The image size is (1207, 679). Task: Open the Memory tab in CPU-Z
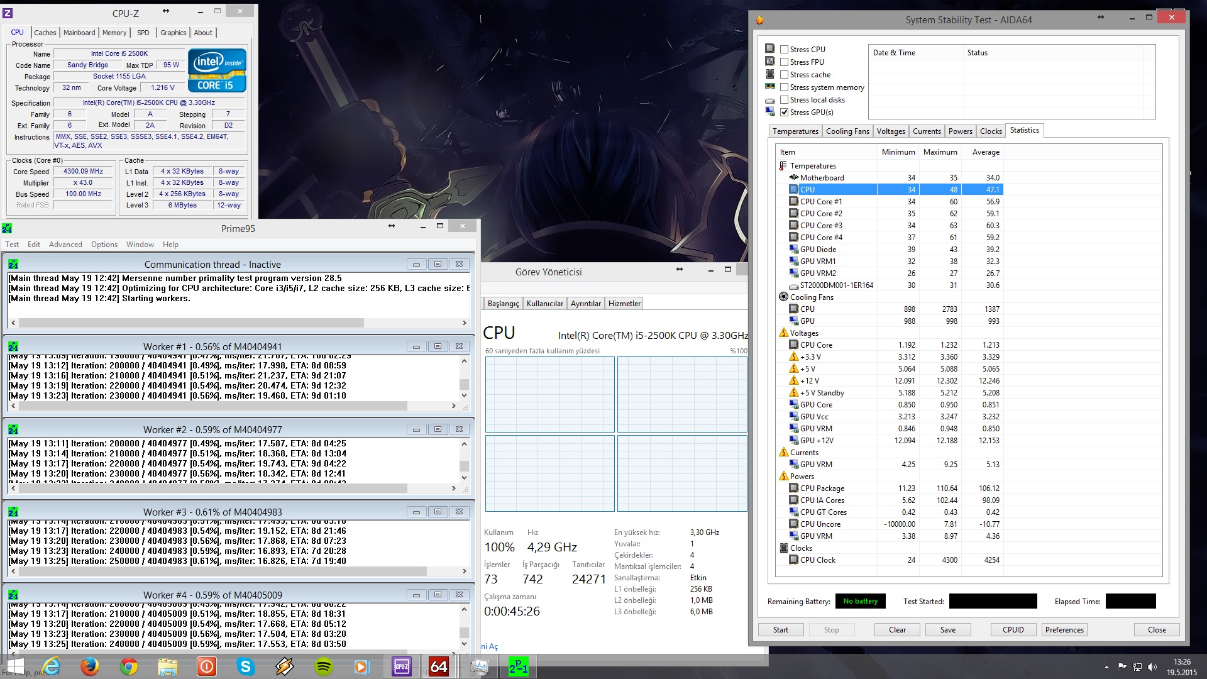coord(114,33)
